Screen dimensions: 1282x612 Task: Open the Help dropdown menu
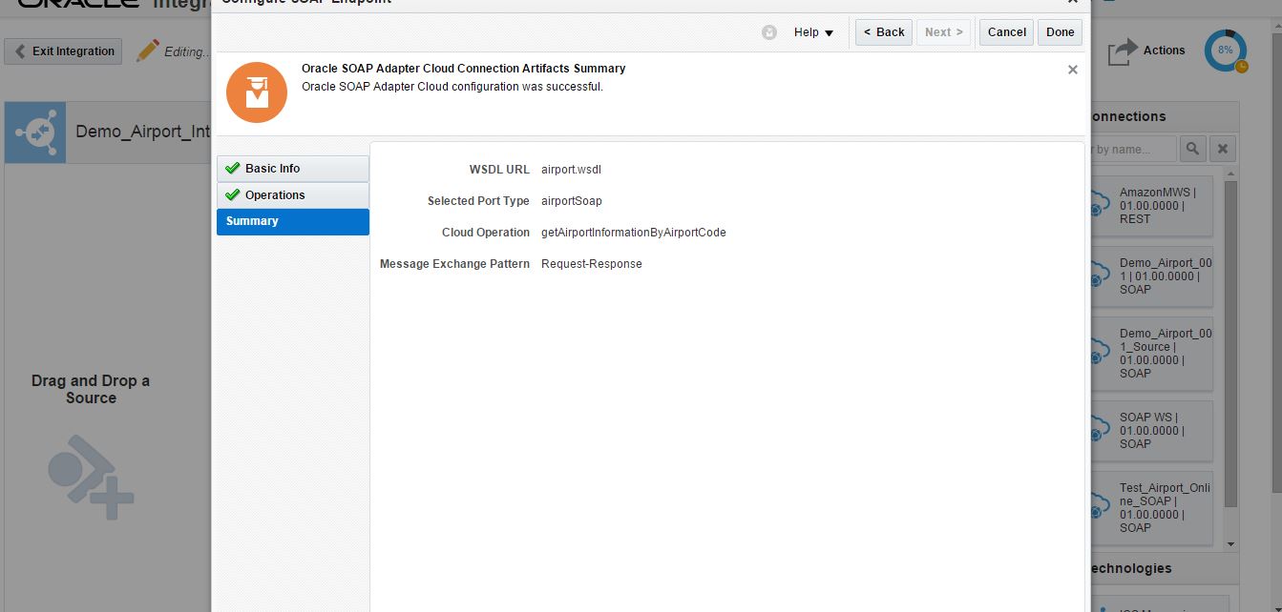[813, 32]
